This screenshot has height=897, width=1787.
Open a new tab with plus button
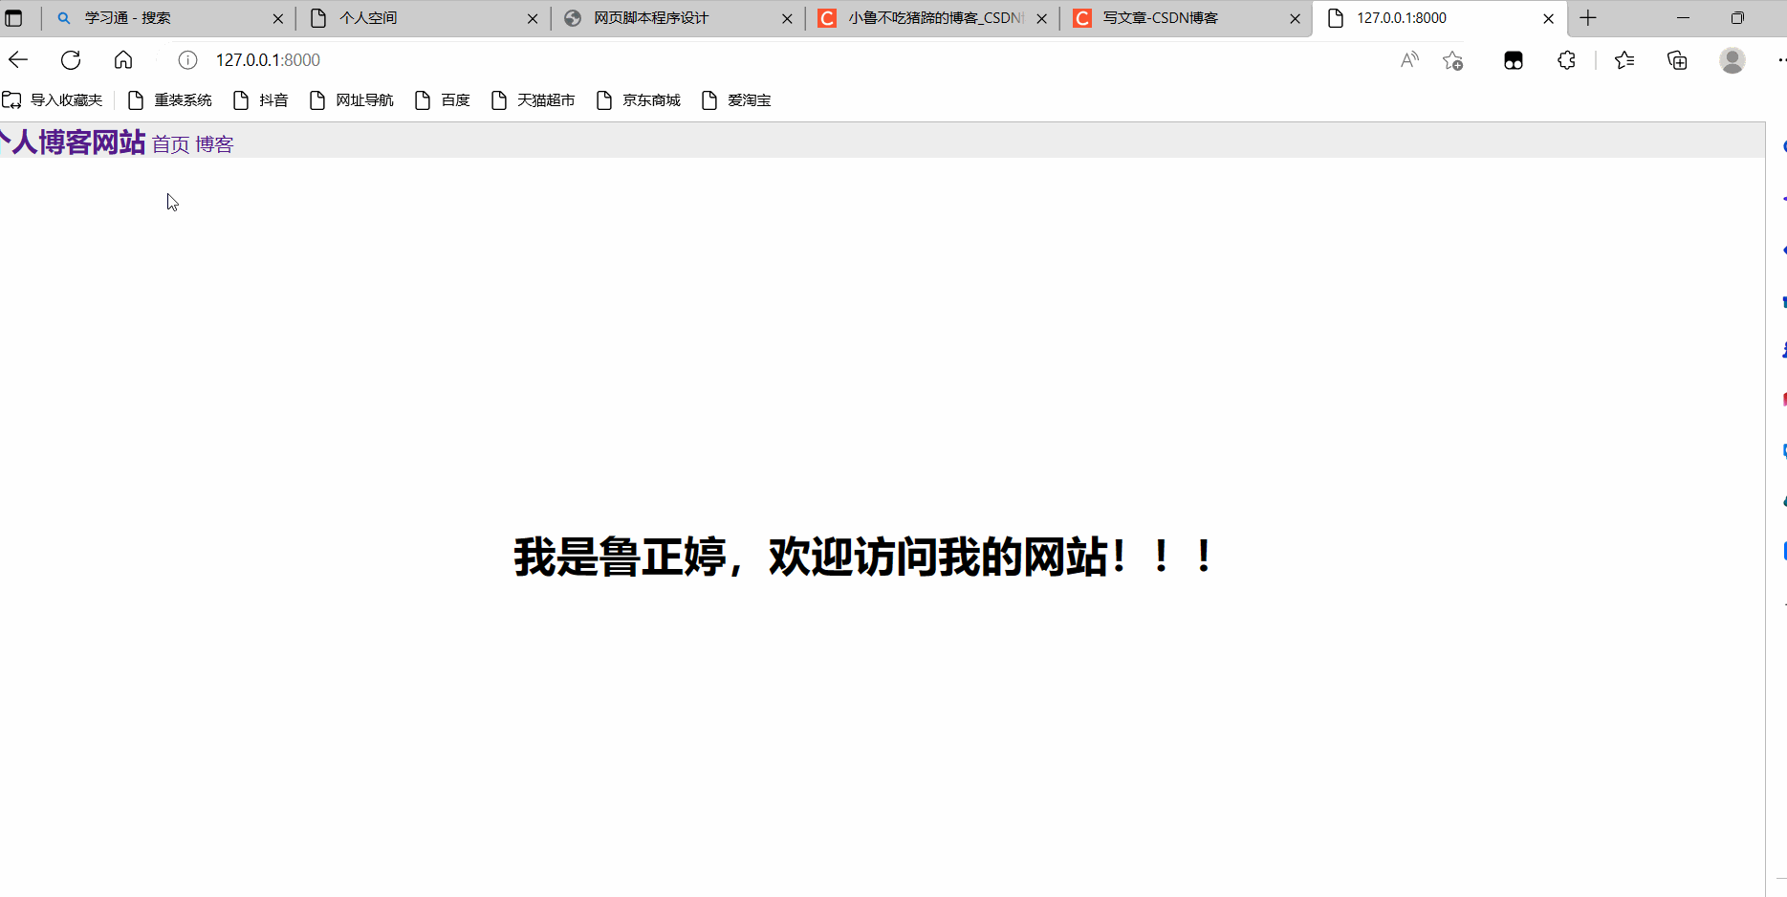(1588, 18)
